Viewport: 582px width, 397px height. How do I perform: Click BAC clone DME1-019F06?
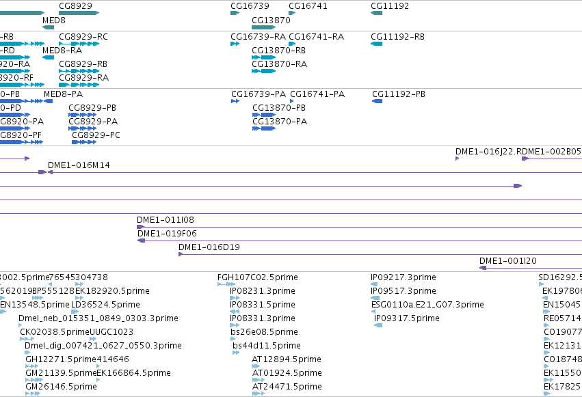360,241
